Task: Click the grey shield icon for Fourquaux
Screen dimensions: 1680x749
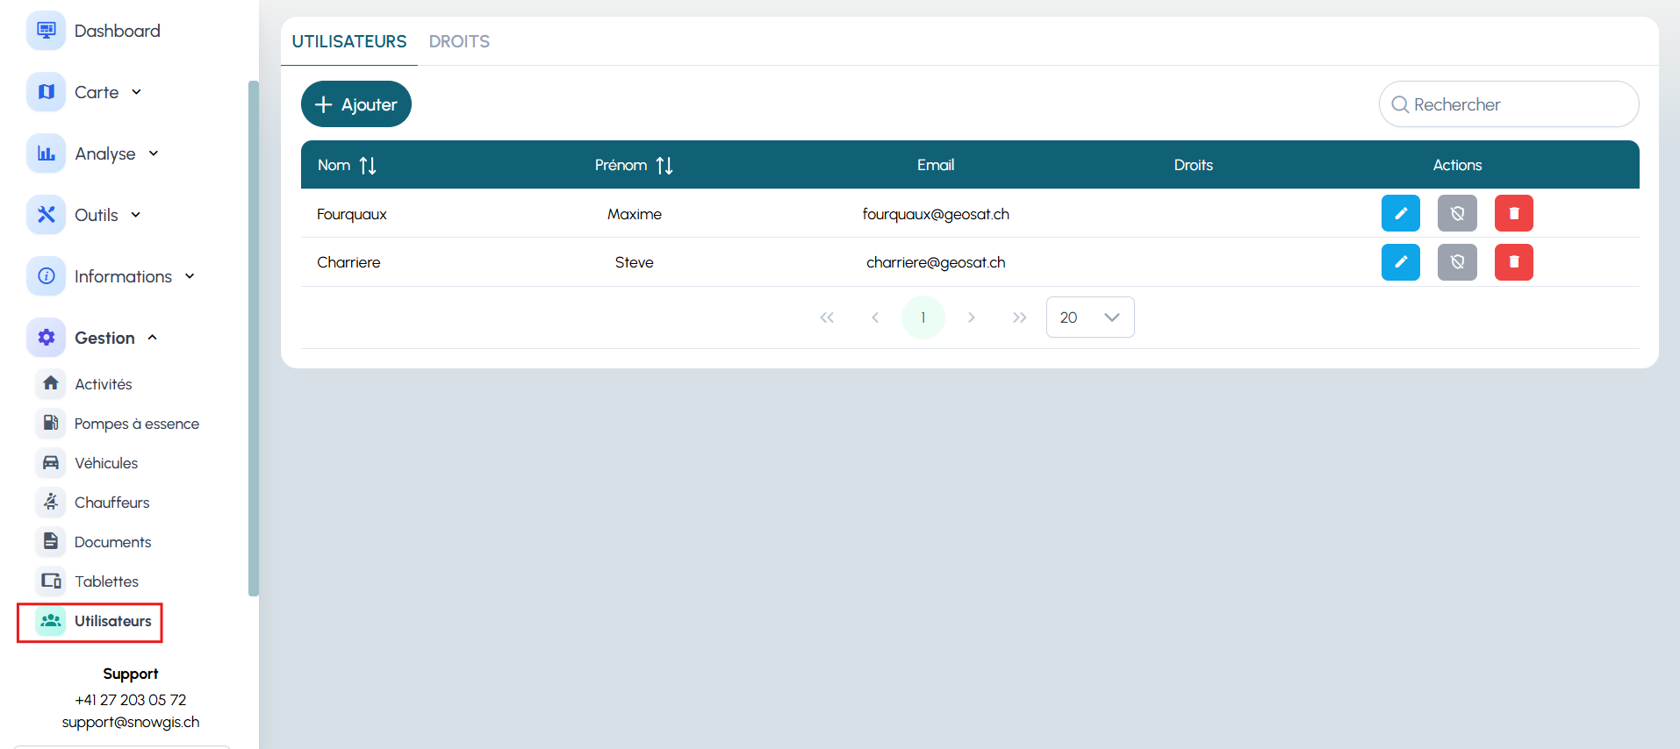Action: tap(1457, 213)
